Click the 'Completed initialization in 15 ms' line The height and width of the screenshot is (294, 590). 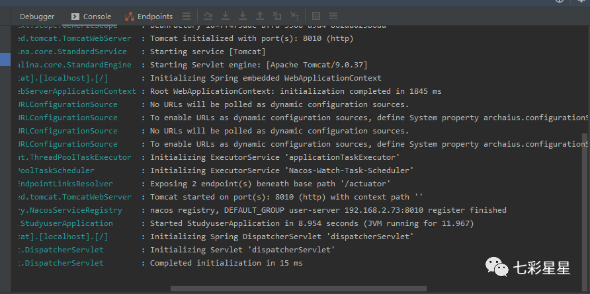click(x=226, y=263)
